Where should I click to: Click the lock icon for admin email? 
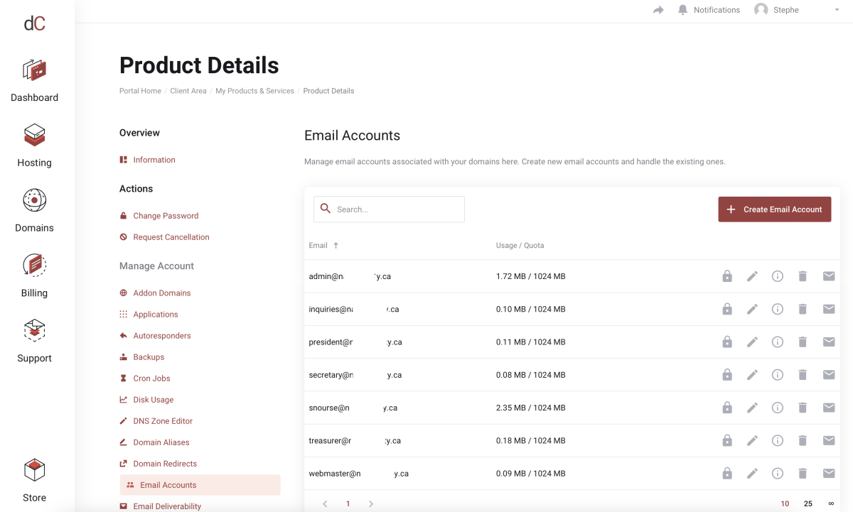(726, 276)
